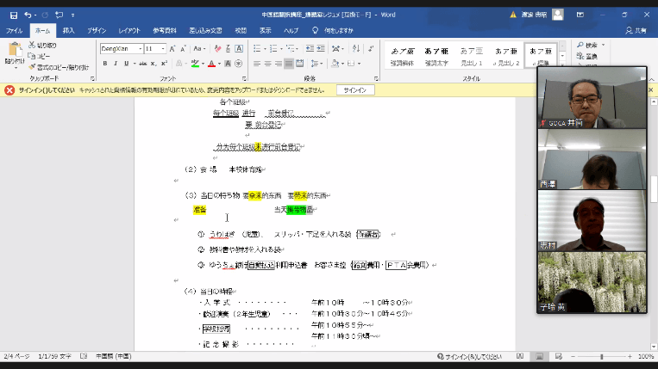Click the zoom slider in status bar
This screenshot has width=658, height=369.
[x=602, y=356]
